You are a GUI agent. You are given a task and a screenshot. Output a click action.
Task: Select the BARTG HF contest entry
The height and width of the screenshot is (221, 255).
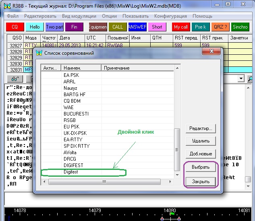coord(75,94)
